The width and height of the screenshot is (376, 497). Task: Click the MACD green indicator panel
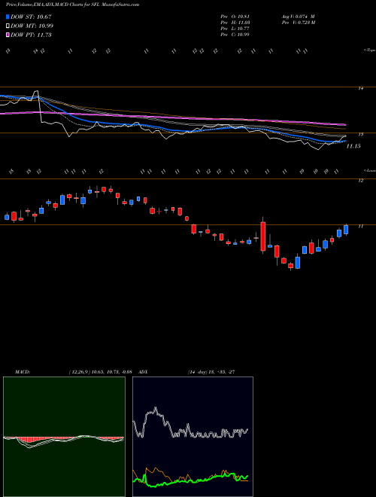tap(64, 437)
